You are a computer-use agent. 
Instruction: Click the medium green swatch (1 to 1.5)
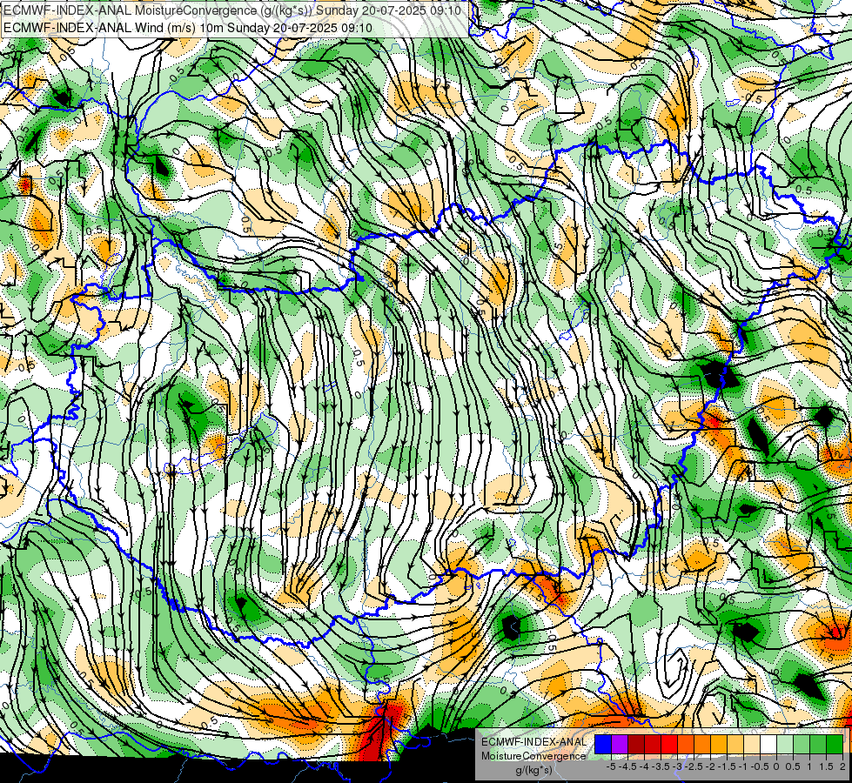point(818,744)
